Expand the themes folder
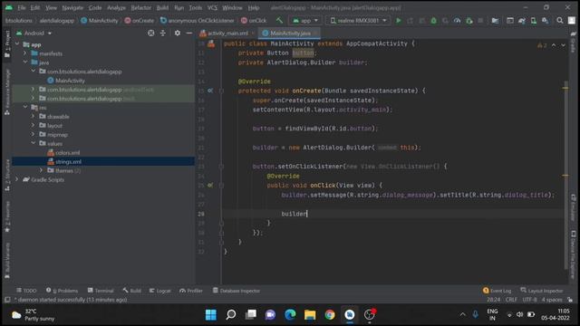This screenshot has height=326, width=580. pos(42,170)
